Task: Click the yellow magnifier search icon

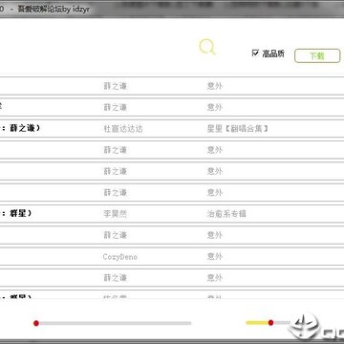Action: [207, 47]
